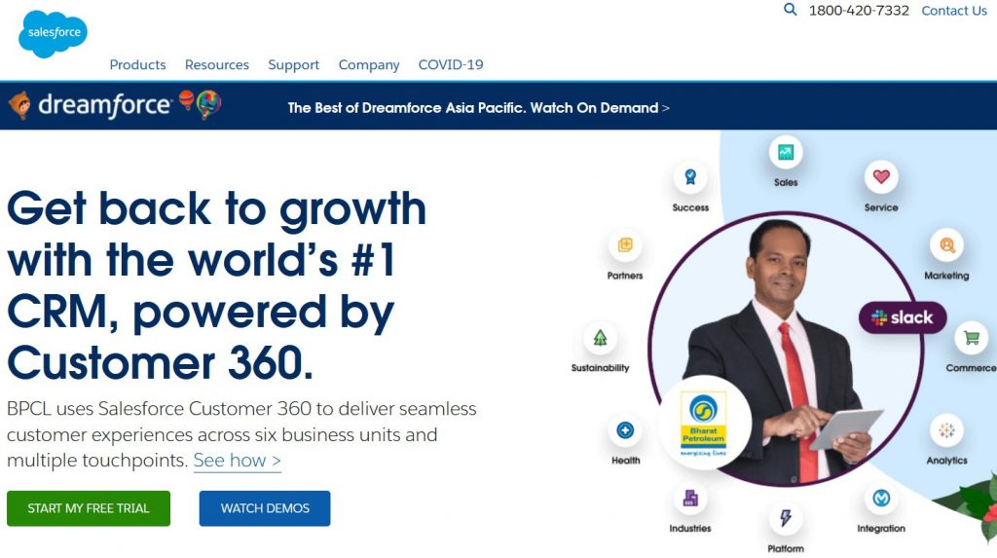Open the Dreamforce Watch On Demand link
Screen dimensions: 997x558
click(x=478, y=107)
